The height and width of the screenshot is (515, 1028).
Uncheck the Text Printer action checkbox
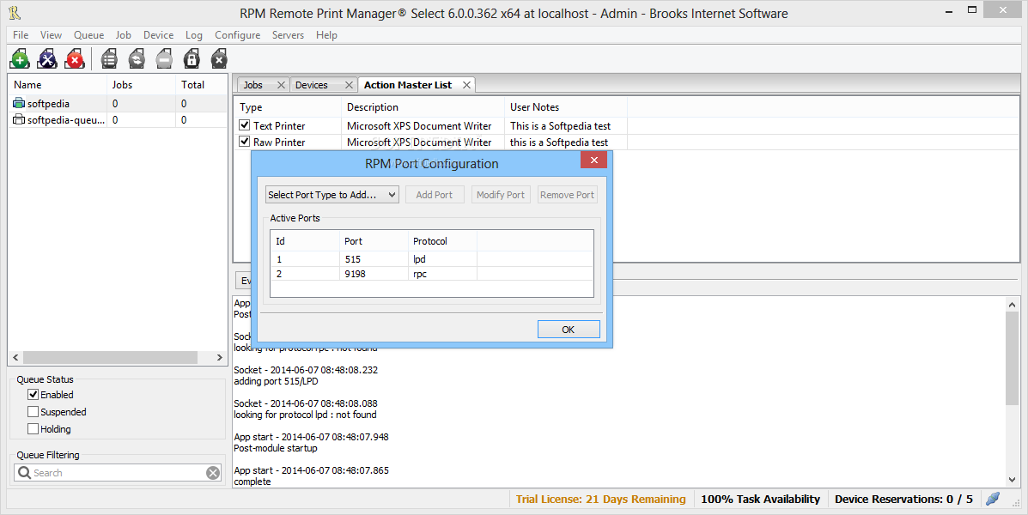point(245,125)
